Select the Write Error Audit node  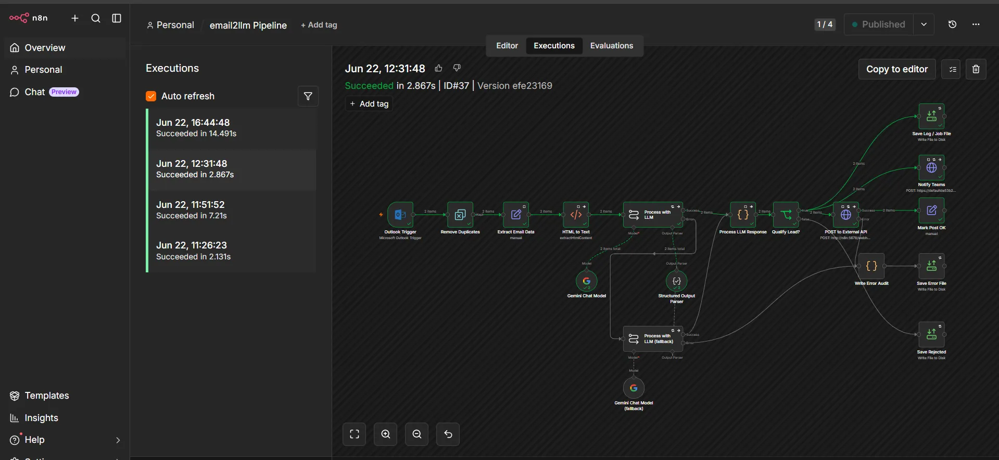pyautogui.click(x=871, y=266)
